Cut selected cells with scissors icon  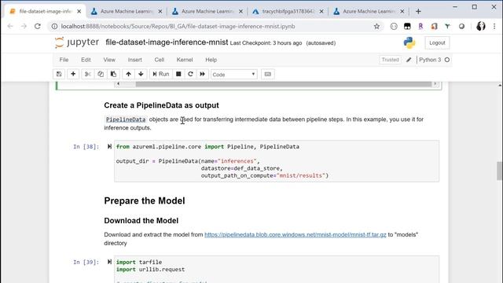tap(87, 74)
